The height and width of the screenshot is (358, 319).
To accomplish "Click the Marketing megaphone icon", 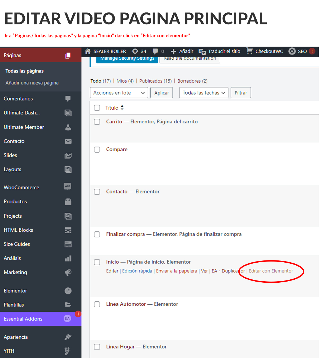I will 68,272.
